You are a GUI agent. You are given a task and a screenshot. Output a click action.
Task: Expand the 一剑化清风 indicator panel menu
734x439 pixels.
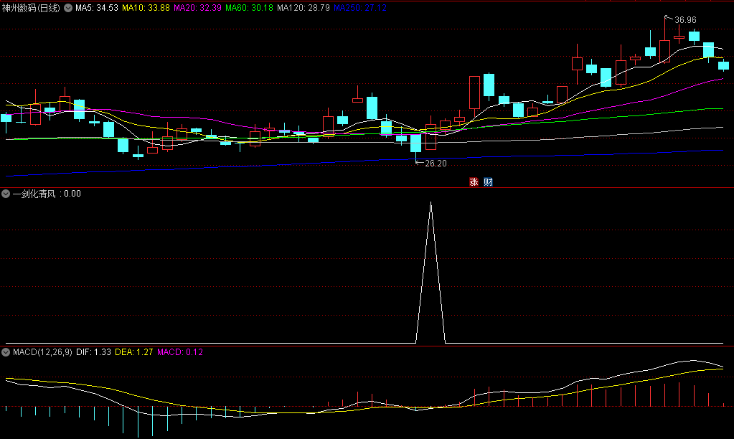[6, 194]
